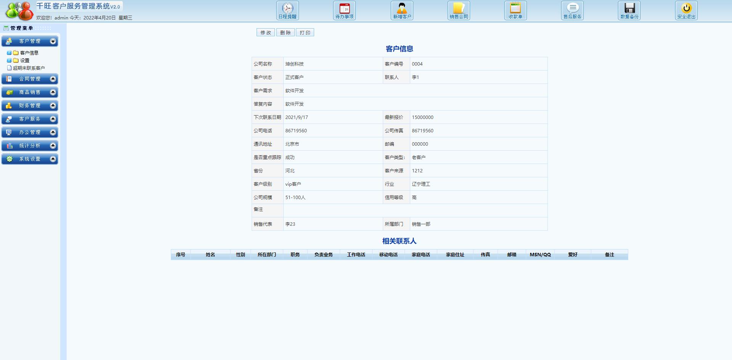The height and width of the screenshot is (360, 732).
Task: Click the 移动电话 column header
Action: [388, 255]
